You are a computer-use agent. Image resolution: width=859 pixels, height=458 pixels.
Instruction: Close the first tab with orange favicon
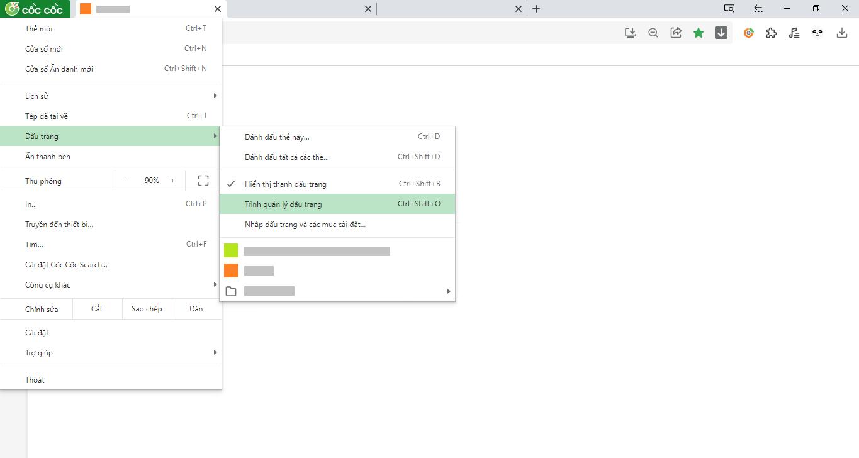[x=218, y=9]
